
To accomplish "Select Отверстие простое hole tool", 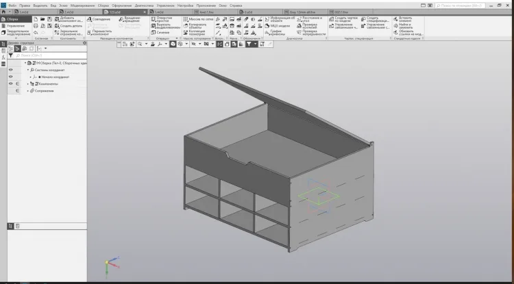I will [x=162, y=19].
